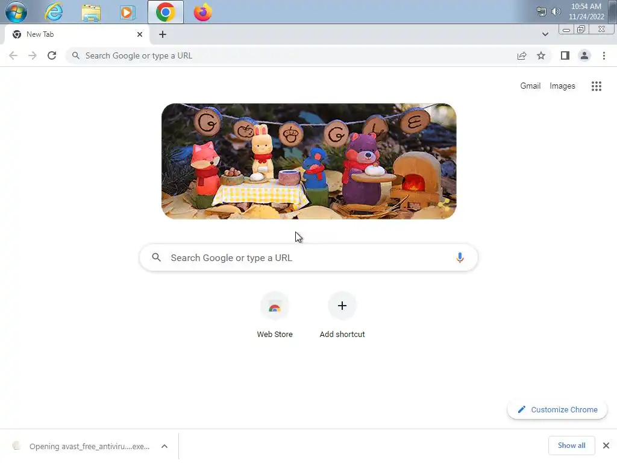
Task: Focus the center Google search box
Action: pos(308,258)
